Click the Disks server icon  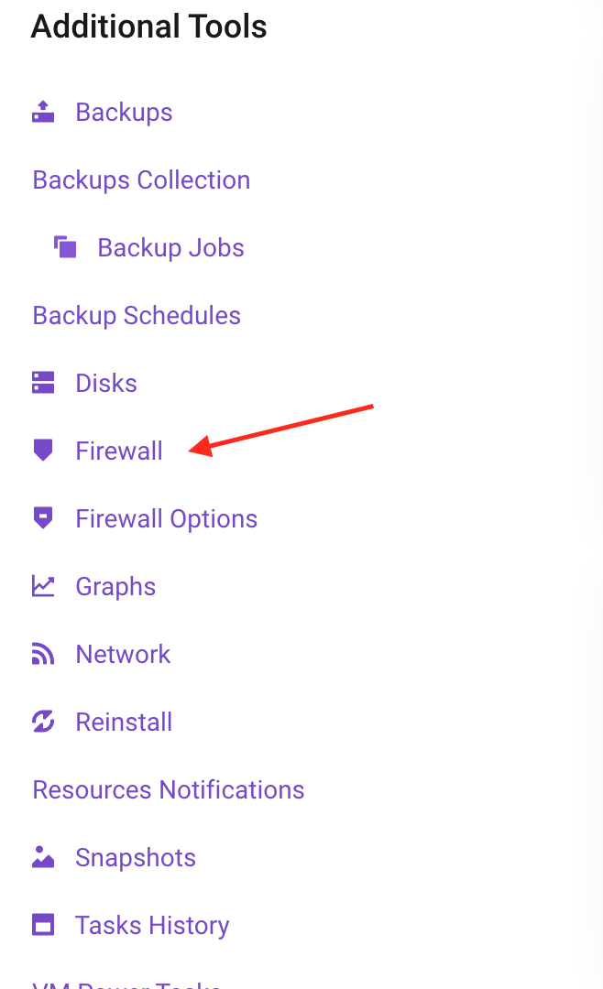click(x=43, y=383)
